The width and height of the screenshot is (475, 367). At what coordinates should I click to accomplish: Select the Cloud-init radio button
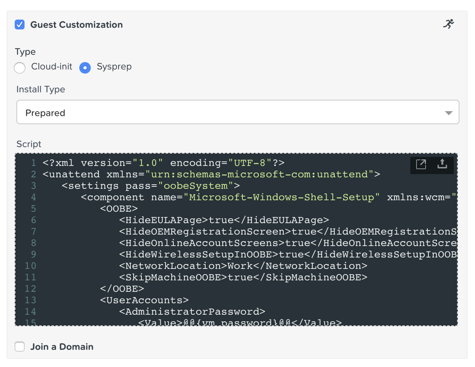tap(20, 67)
